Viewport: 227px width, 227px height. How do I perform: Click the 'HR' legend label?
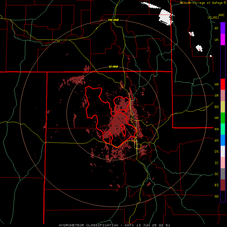coord(216,118)
